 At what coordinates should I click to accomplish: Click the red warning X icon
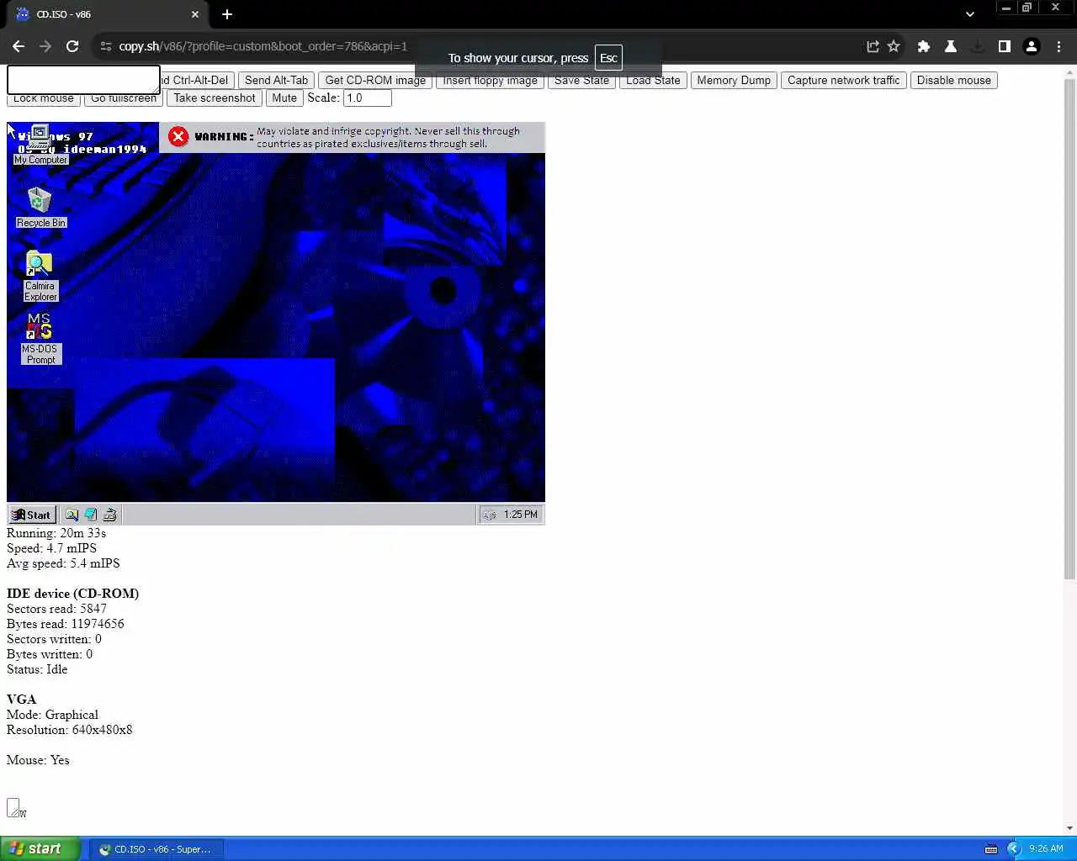pyautogui.click(x=178, y=136)
